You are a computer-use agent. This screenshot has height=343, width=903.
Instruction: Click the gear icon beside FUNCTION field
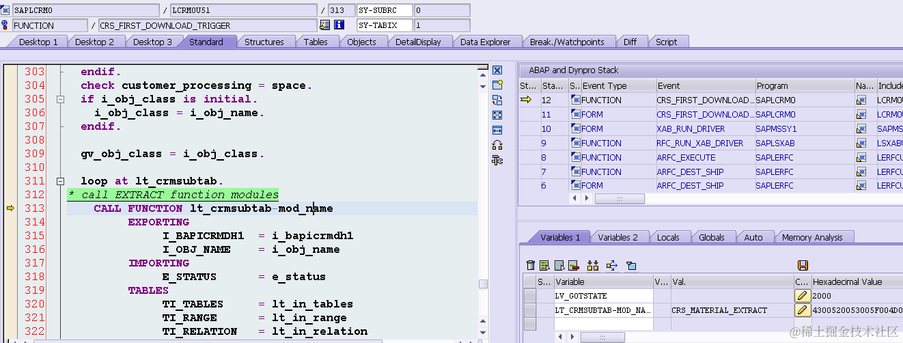click(5, 25)
